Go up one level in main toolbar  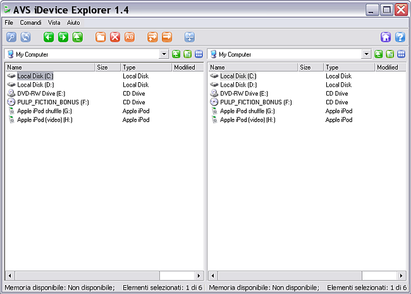pyautogui.click(x=78, y=37)
